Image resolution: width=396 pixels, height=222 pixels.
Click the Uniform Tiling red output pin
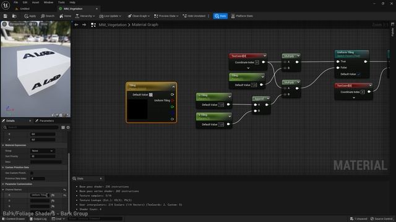(173, 101)
